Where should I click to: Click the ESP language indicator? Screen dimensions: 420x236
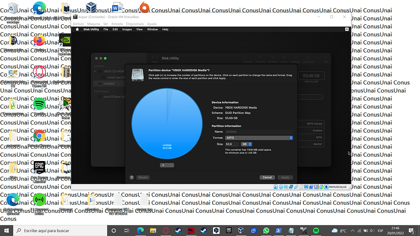pos(381,231)
